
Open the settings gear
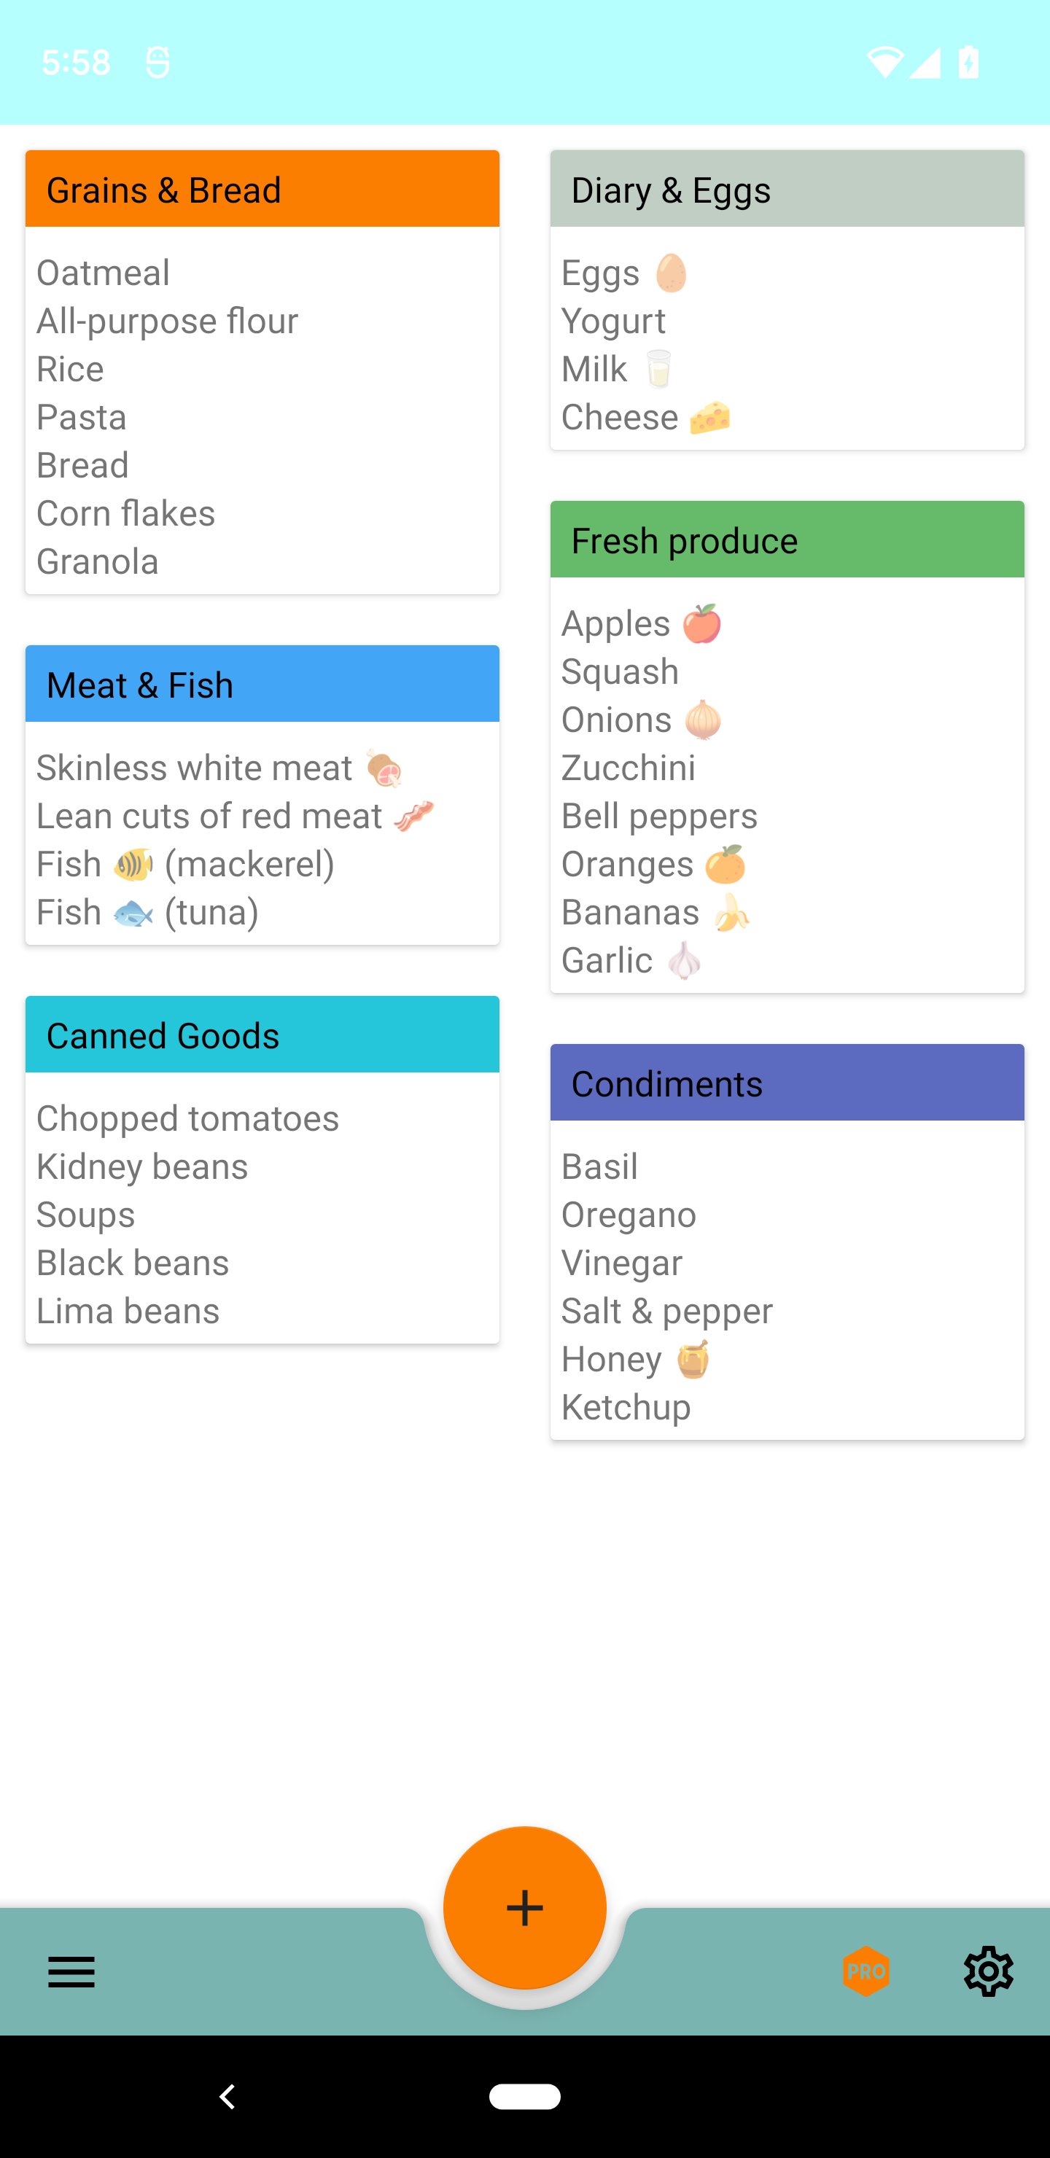pyautogui.click(x=988, y=1971)
